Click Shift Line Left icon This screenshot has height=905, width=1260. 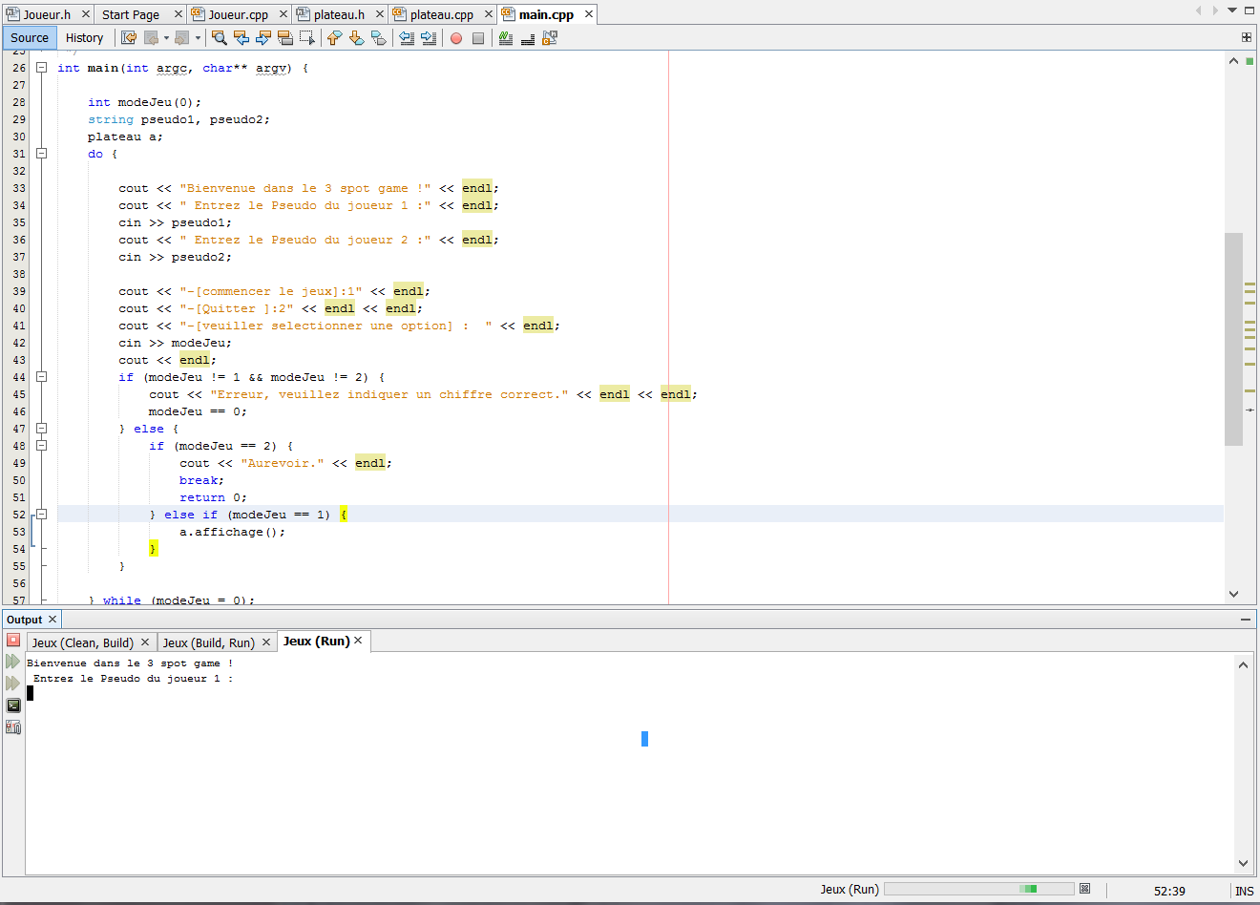click(x=407, y=38)
